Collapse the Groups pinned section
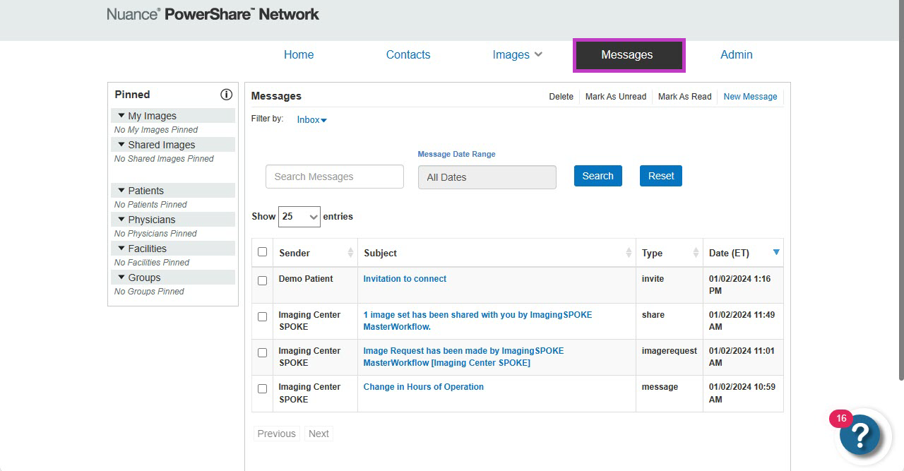Viewport: 904px width, 471px height. (x=173, y=278)
